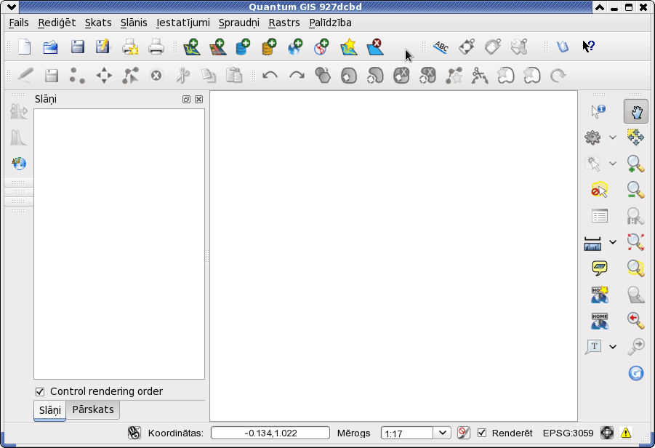655x448 pixels.
Task: Show bookmarks with the HOME icon
Action: [600, 321]
